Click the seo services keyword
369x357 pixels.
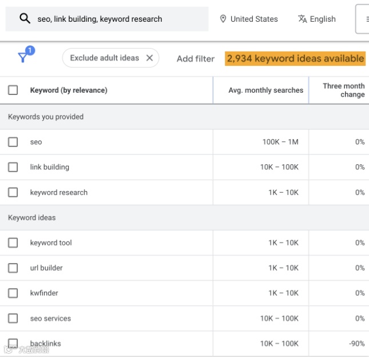(x=50, y=318)
